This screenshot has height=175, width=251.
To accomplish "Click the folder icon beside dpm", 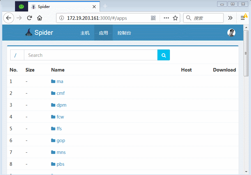I will click(x=53, y=105).
